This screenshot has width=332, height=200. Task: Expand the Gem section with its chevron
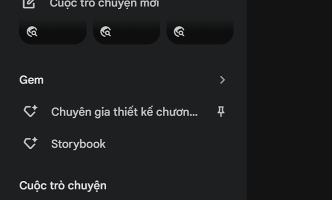click(222, 80)
